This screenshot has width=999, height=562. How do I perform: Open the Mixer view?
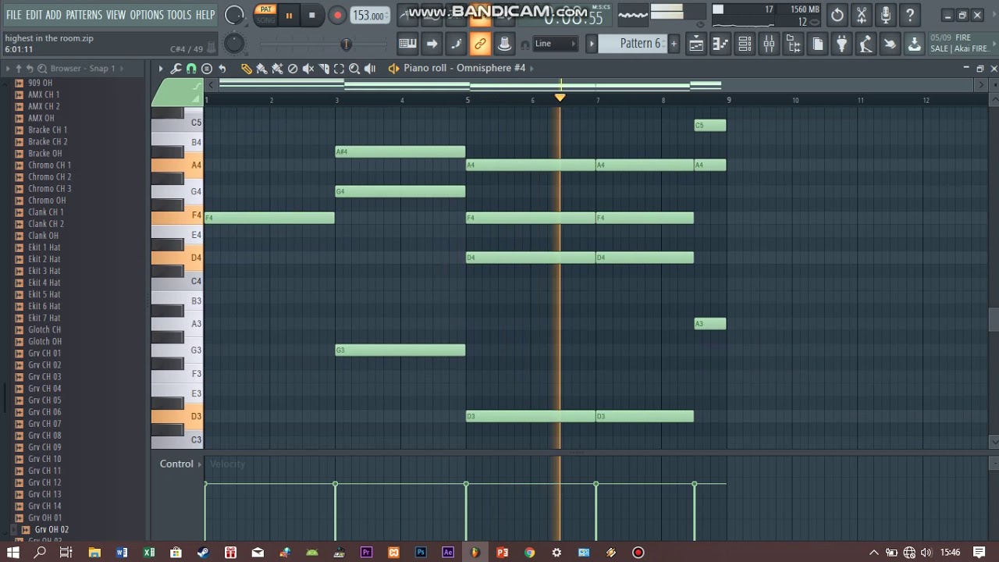coord(769,44)
